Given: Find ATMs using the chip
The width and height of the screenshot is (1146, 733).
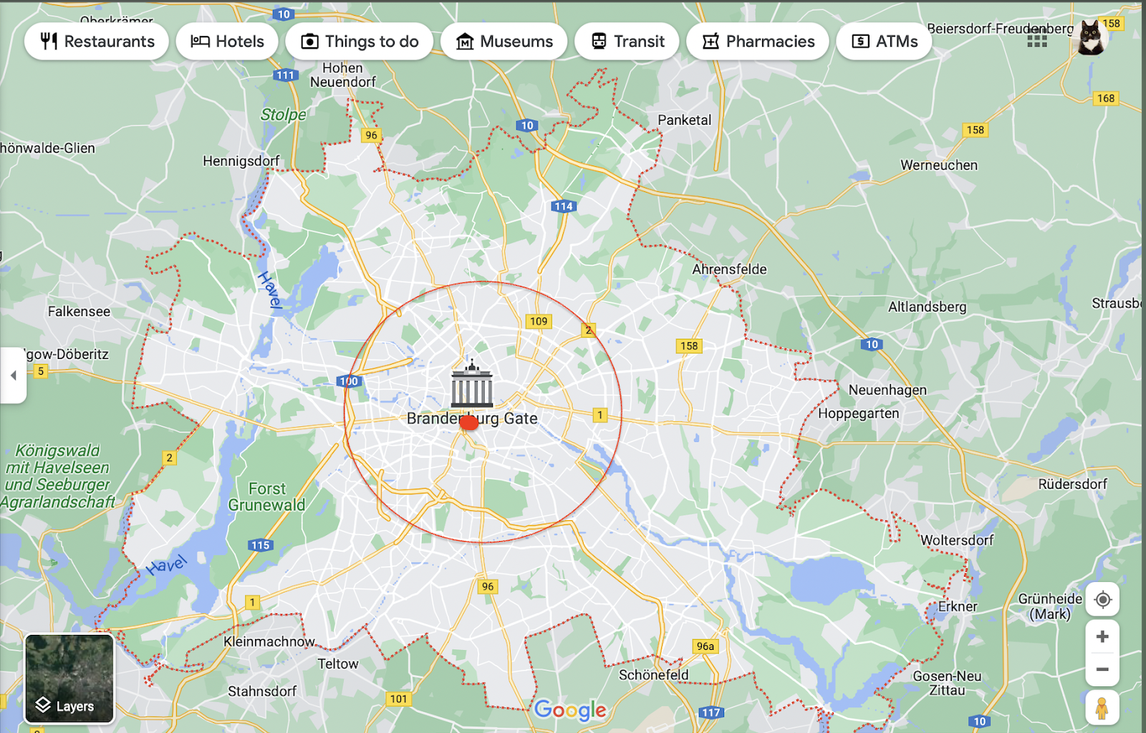Looking at the screenshot, I should tap(885, 42).
